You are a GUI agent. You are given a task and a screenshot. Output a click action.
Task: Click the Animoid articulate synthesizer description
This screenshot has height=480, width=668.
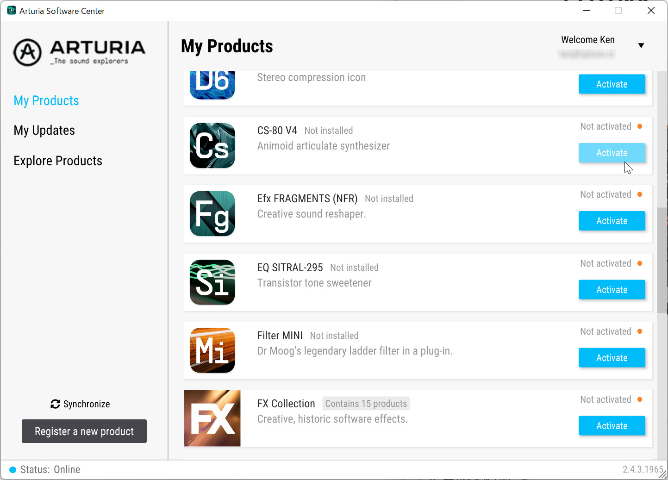point(324,146)
